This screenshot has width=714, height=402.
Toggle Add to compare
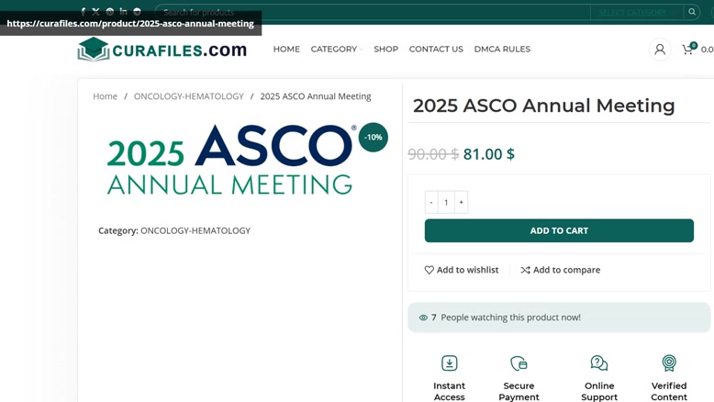(560, 270)
